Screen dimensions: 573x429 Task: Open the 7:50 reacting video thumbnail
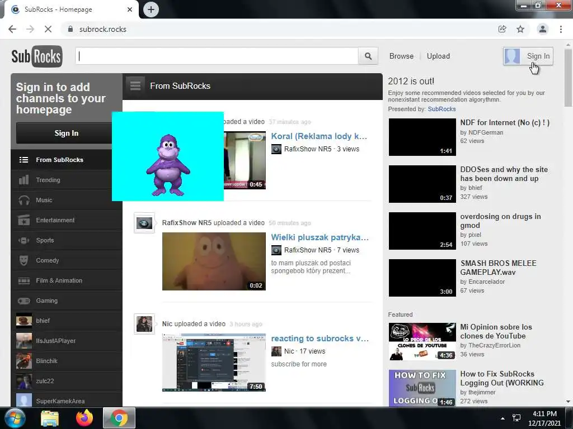coord(214,363)
